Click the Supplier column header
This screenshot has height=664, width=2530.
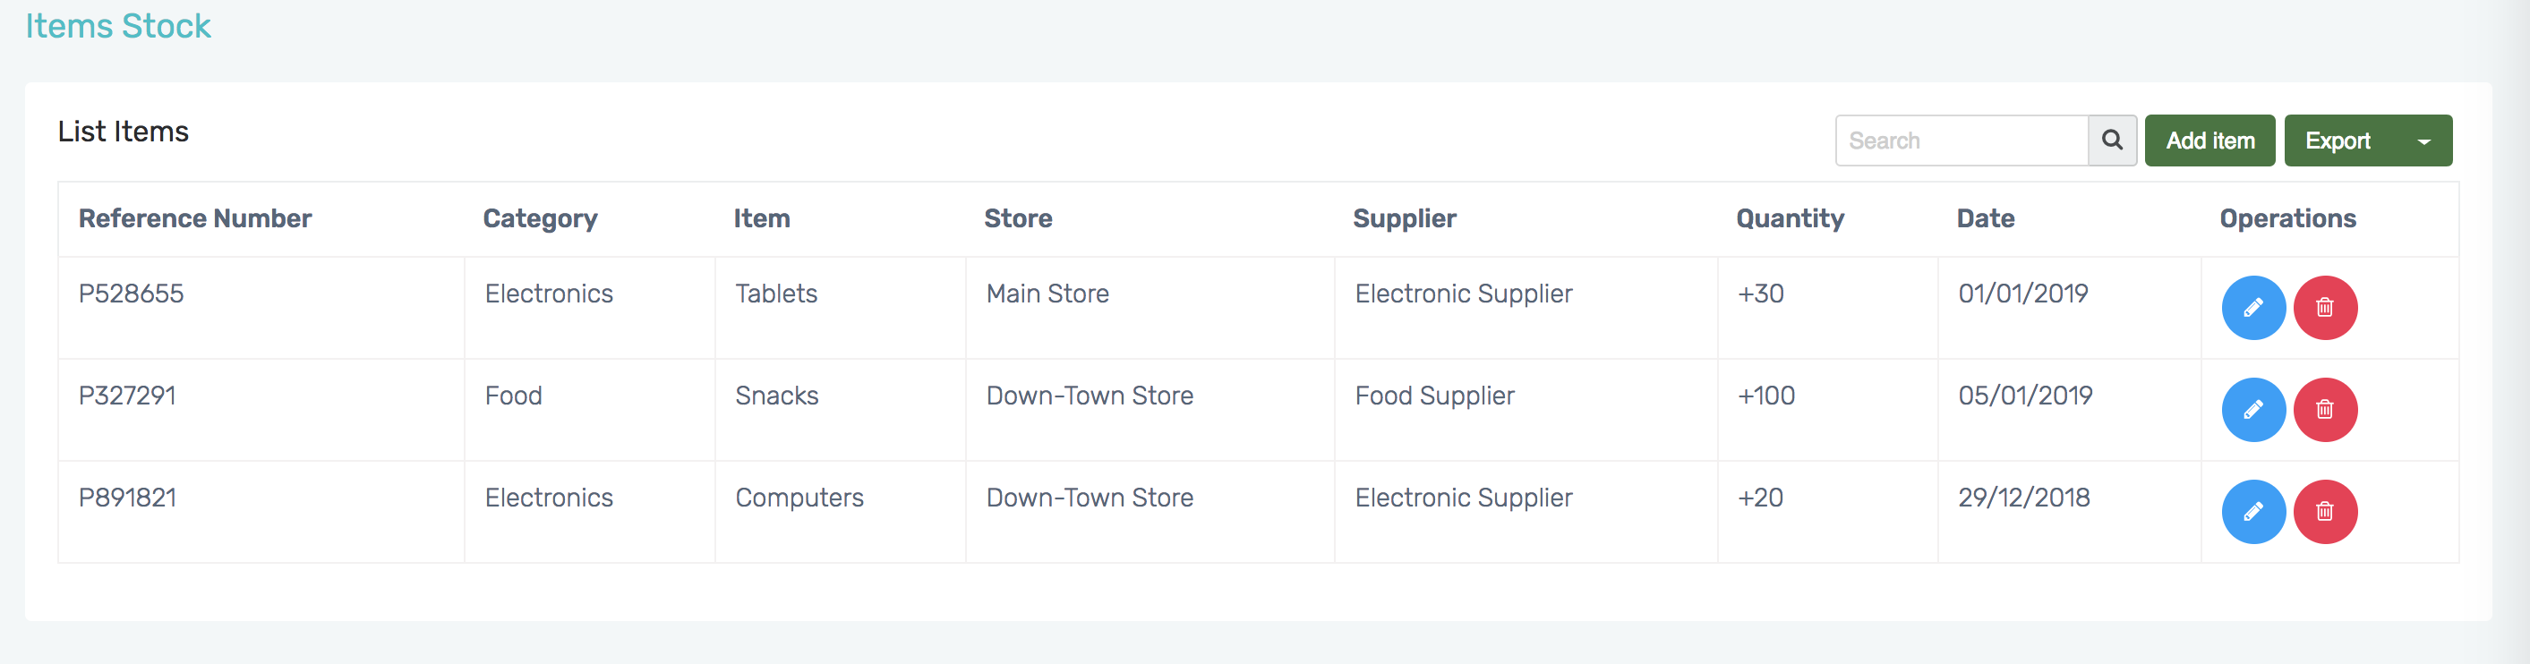pyautogui.click(x=1404, y=218)
